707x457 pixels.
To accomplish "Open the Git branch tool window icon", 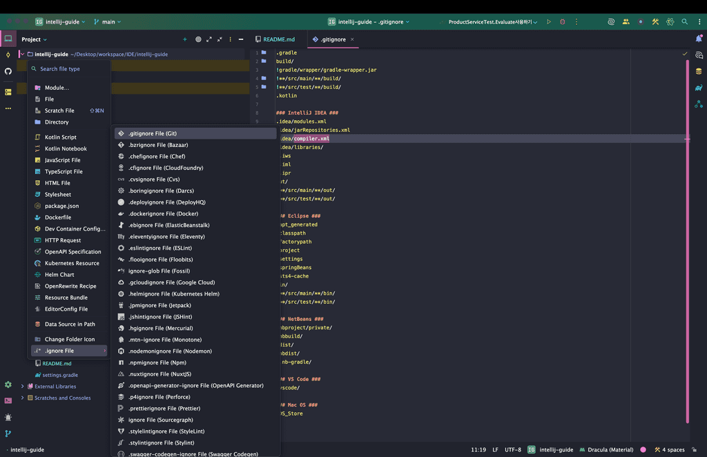I will pyautogui.click(x=8, y=434).
